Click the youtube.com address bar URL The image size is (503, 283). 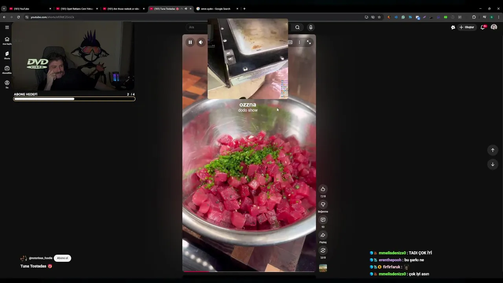(x=52, y=17)
